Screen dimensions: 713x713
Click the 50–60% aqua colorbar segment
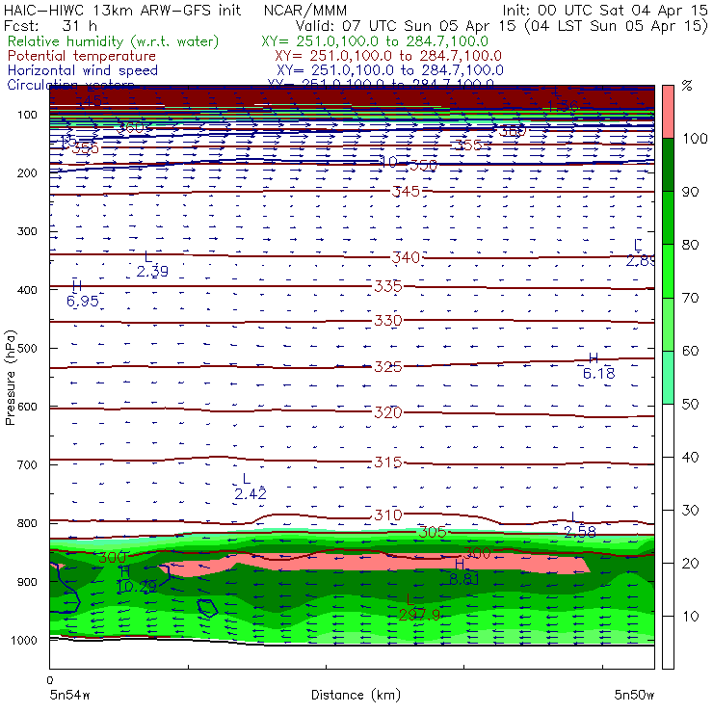[x=668, y=378]
